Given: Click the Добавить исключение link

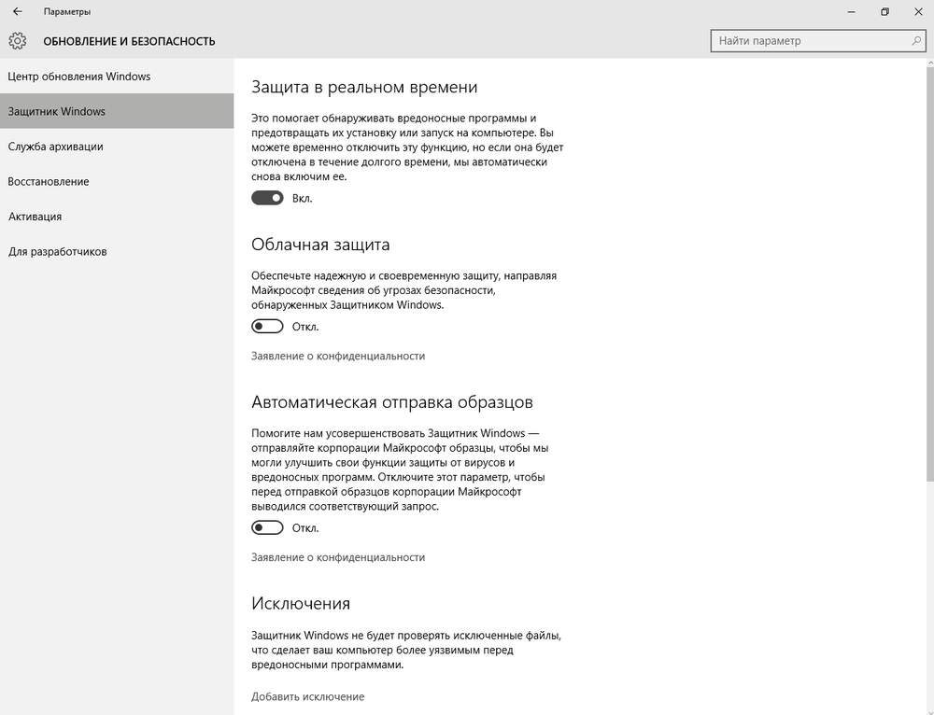Looking at the screenshot, I should pos(307,696).
